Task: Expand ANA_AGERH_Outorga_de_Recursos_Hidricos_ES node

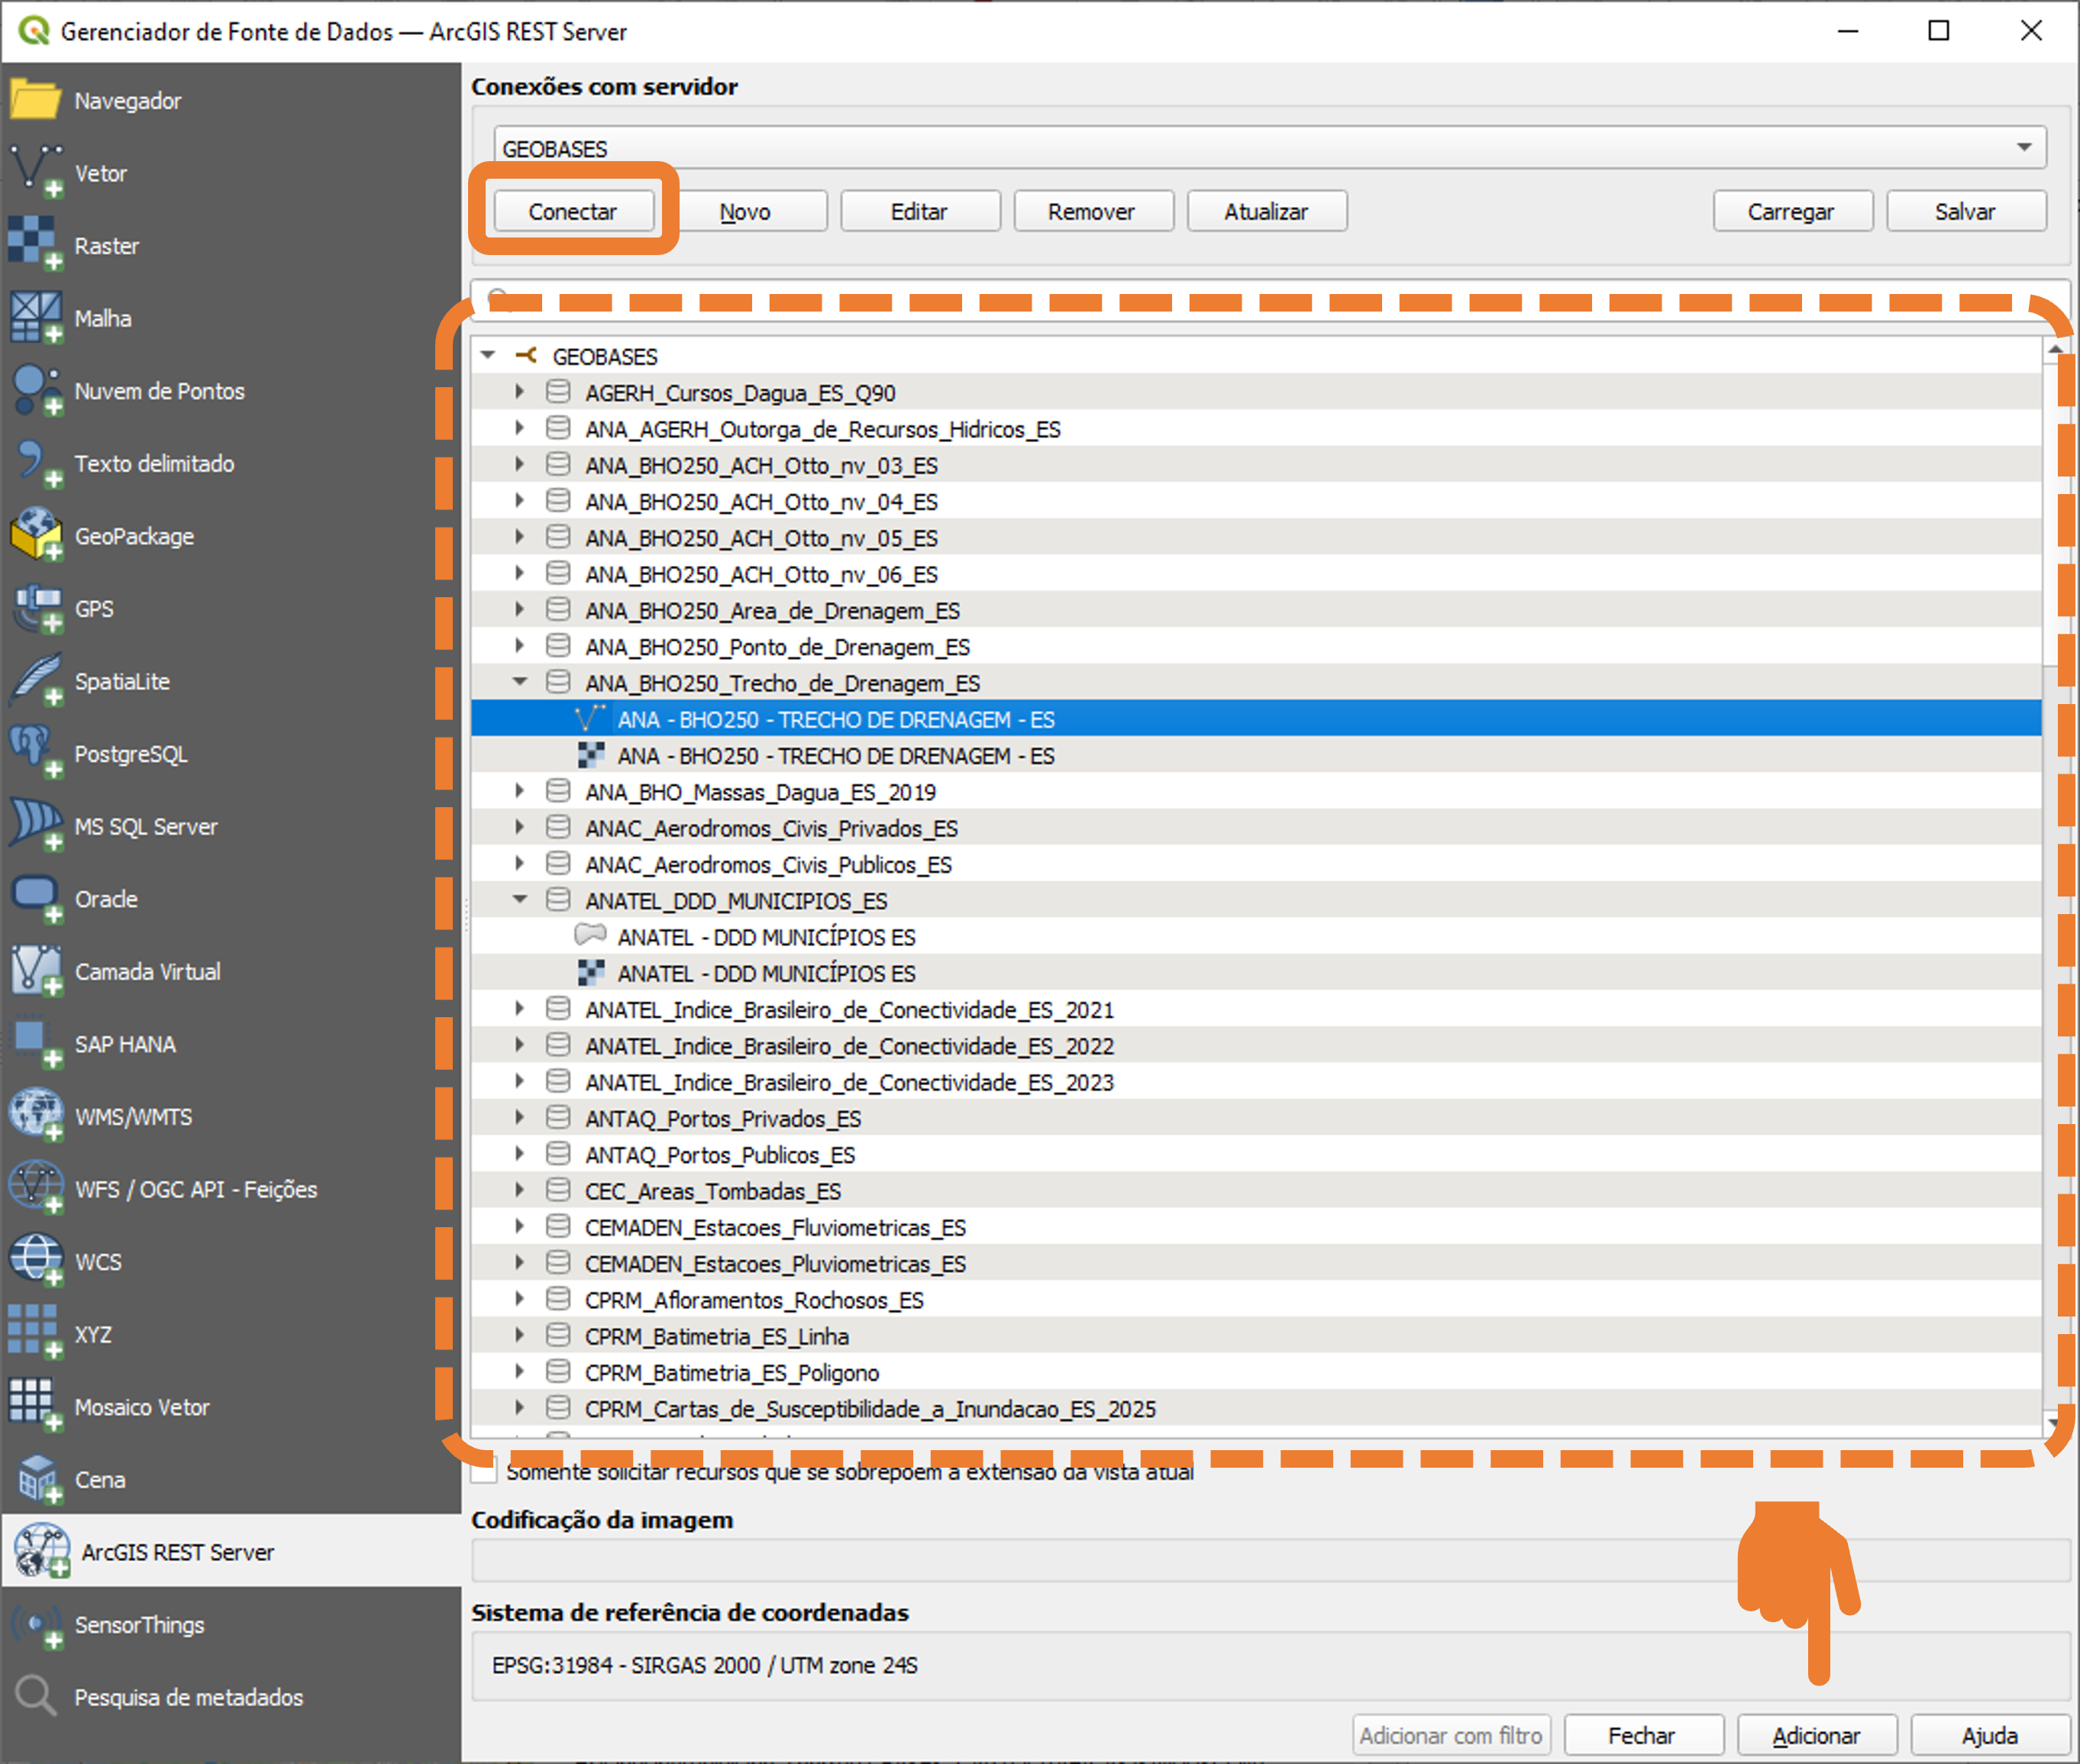Action: pos(520,428)
